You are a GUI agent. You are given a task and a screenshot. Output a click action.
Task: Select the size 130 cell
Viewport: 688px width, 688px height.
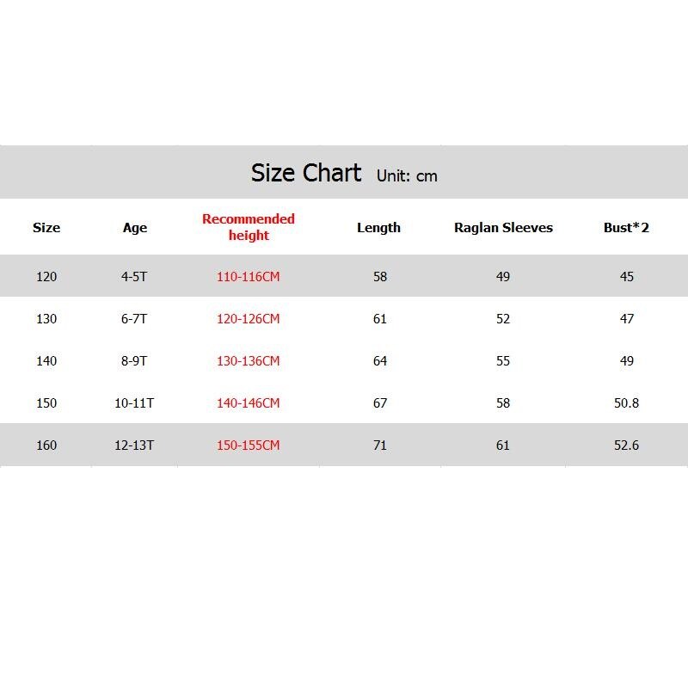(46, 319)
